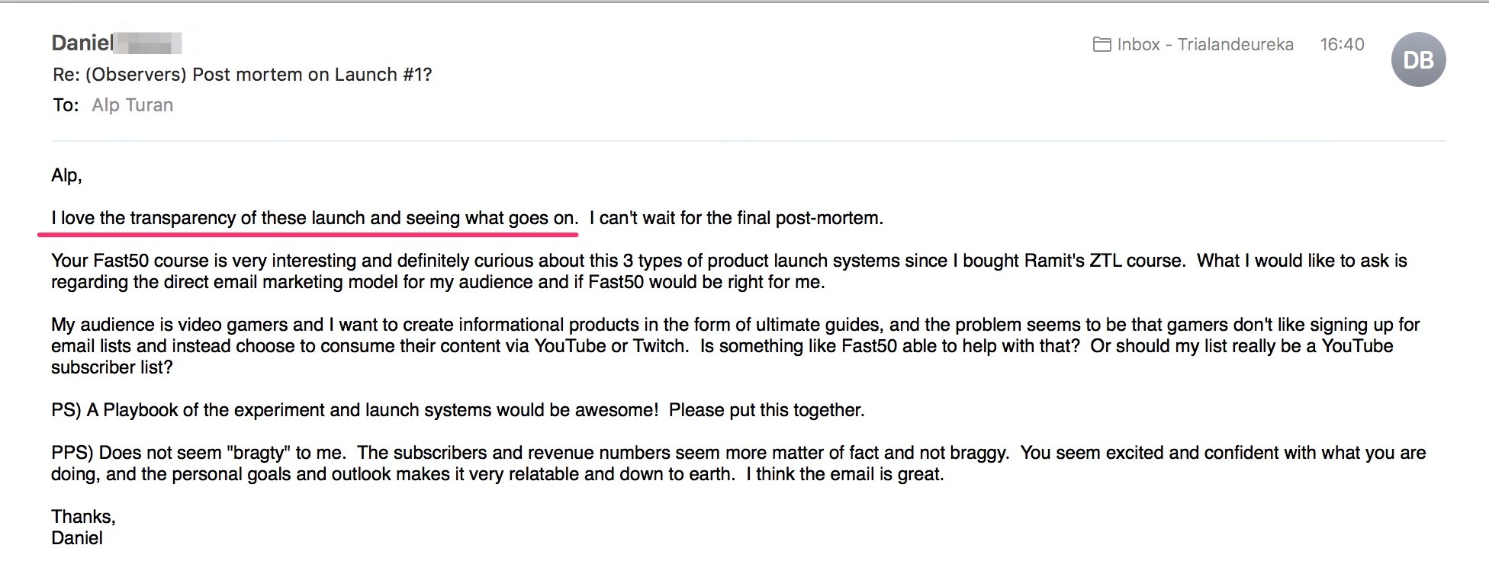This screenshot has width=1489, height=561.
Task: Click the PS) Playbook paragraph
Action: 458,410
